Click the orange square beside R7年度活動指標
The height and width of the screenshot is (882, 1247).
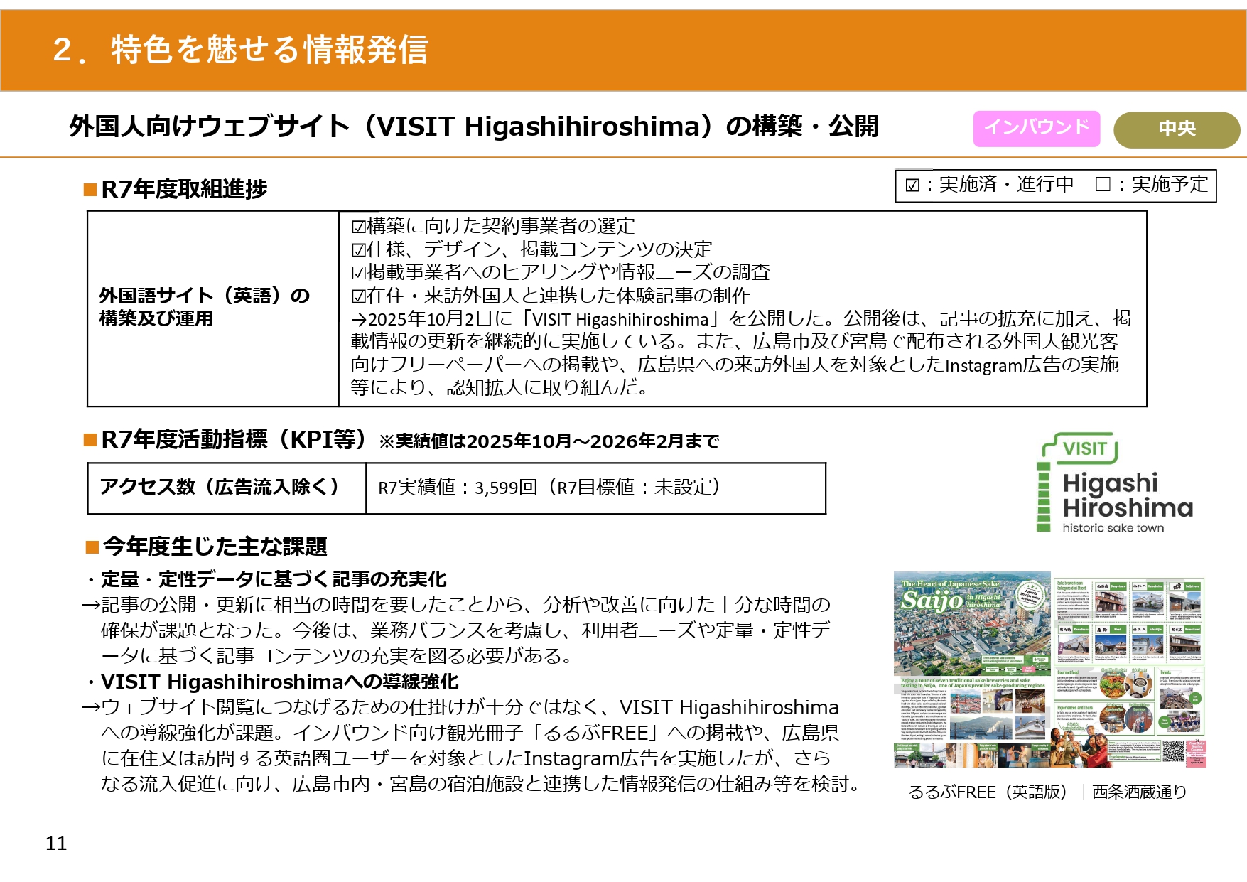(x=90, y=441)
